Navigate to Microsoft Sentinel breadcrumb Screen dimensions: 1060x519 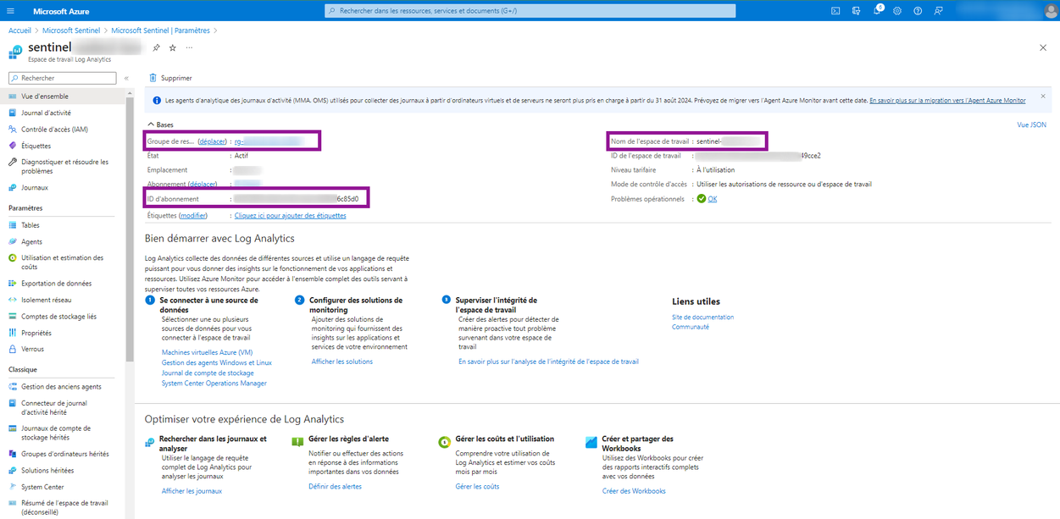[x=71, y=30]
